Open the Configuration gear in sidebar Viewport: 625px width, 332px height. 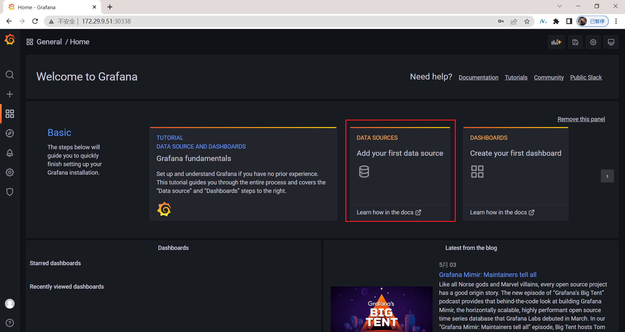click(10, 172)
